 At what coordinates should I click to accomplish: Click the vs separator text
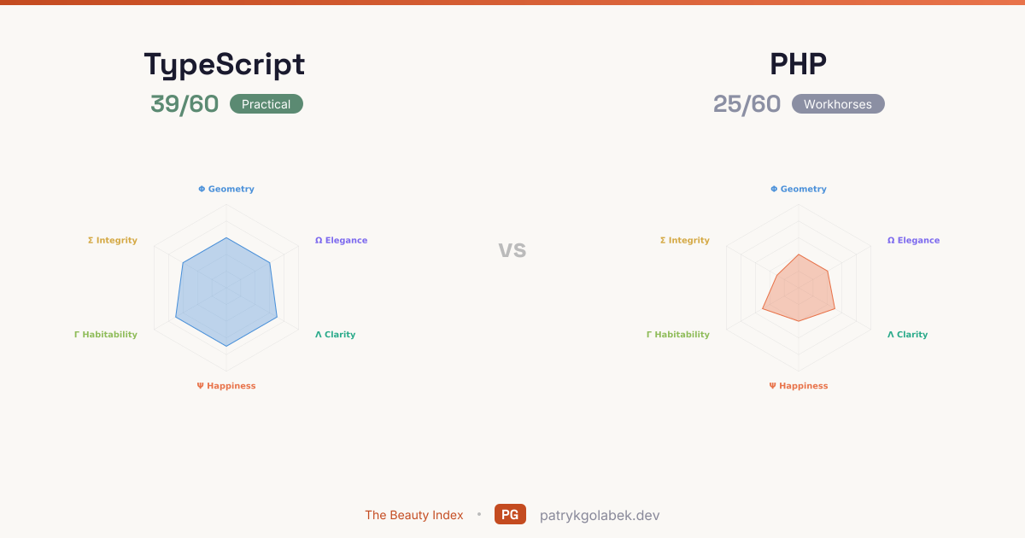pyautogui.click(x=512, y=249)
